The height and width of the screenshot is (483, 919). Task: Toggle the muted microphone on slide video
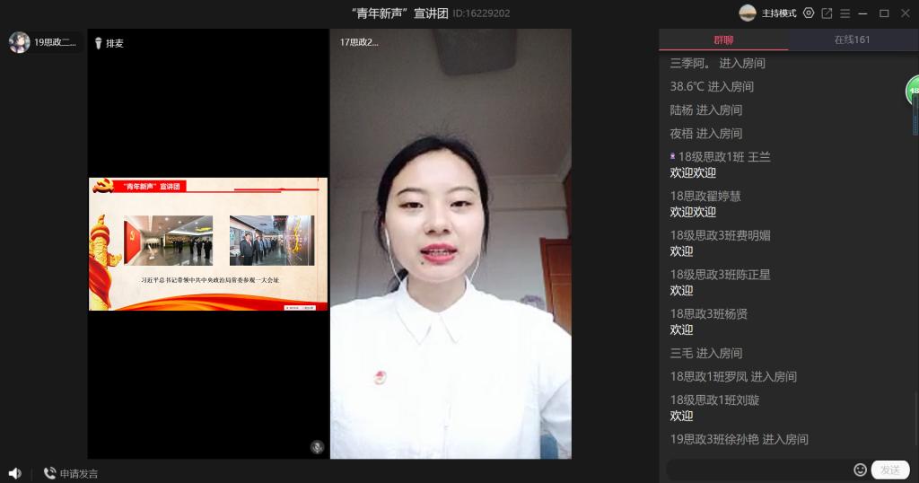click(316, 446)
